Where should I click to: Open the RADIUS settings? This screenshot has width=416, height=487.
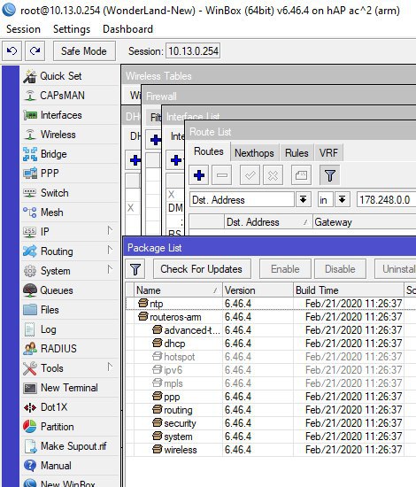point(70,349)
